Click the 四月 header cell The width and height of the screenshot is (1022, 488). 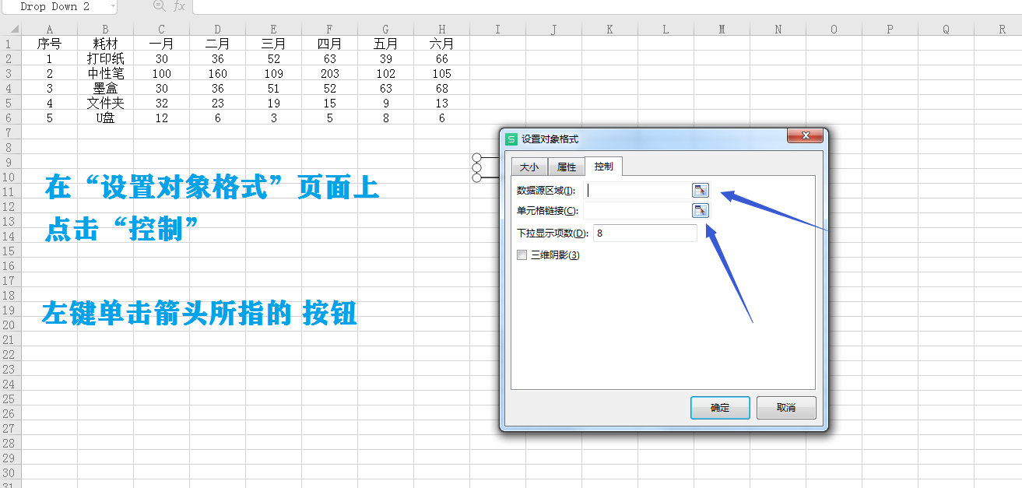[x=329, y=44]
